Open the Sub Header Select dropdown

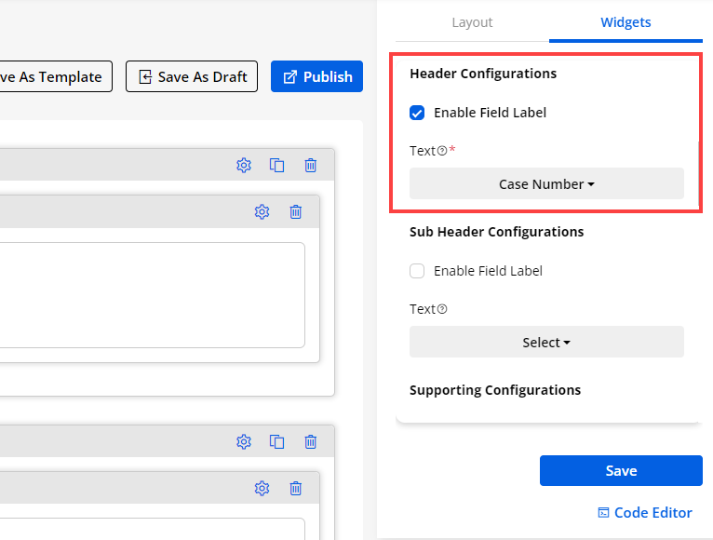(x=546, y=342)
